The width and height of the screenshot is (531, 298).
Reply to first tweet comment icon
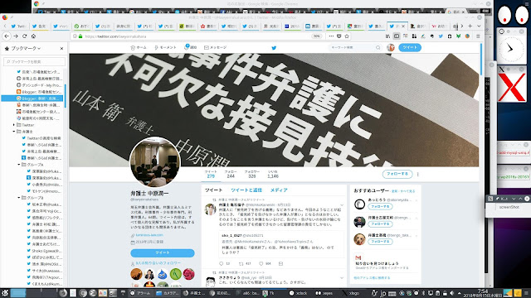click(x=222, y=263)
